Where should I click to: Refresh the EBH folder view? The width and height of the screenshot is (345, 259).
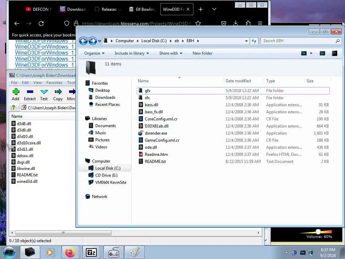[254, 41]
